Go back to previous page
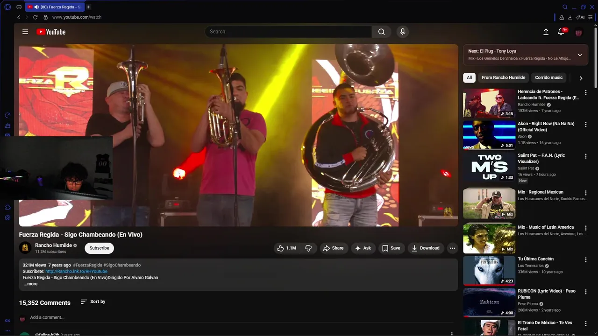 (x=19, y=17)
